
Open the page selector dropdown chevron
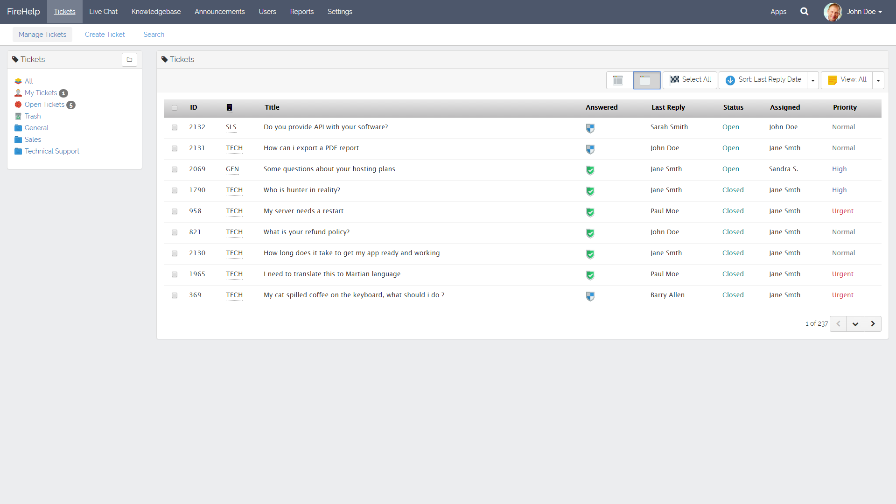(855, 324)
